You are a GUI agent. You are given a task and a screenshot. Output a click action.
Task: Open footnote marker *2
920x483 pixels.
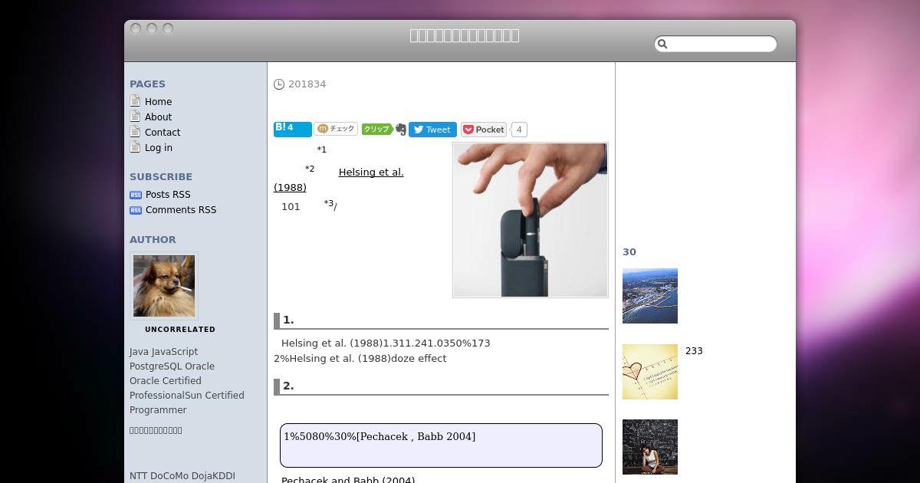(310, 169)
